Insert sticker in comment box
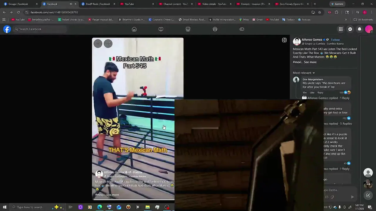The height and width of the screenshot is (211, 376). pos(332,197)
